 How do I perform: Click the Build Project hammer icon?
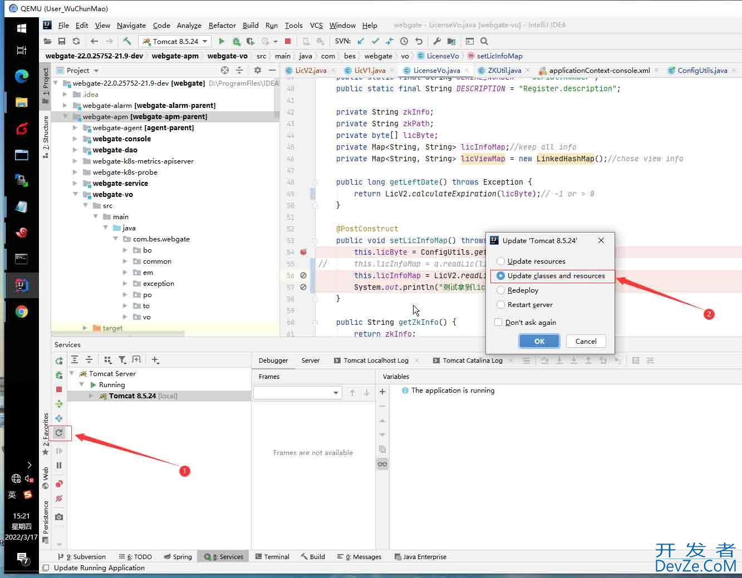[x=127, y=41]
